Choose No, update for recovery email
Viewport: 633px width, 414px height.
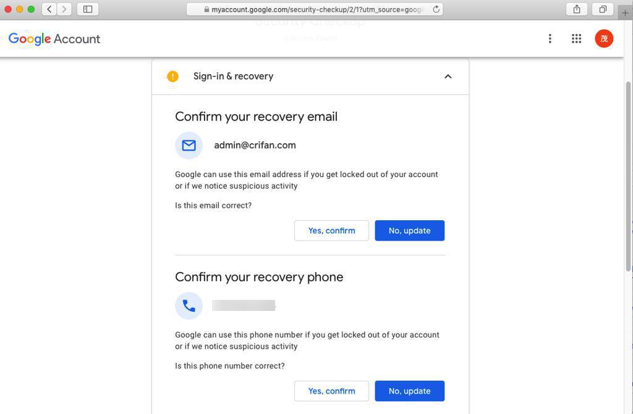pyautogui.click(x=409, y=231)
